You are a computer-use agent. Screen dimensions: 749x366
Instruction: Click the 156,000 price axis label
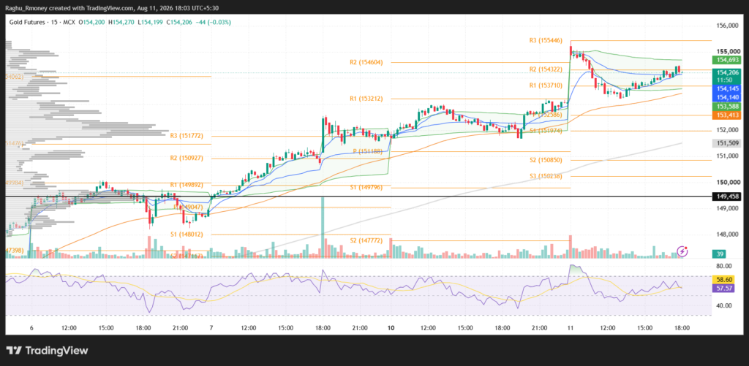coord(726,26)
